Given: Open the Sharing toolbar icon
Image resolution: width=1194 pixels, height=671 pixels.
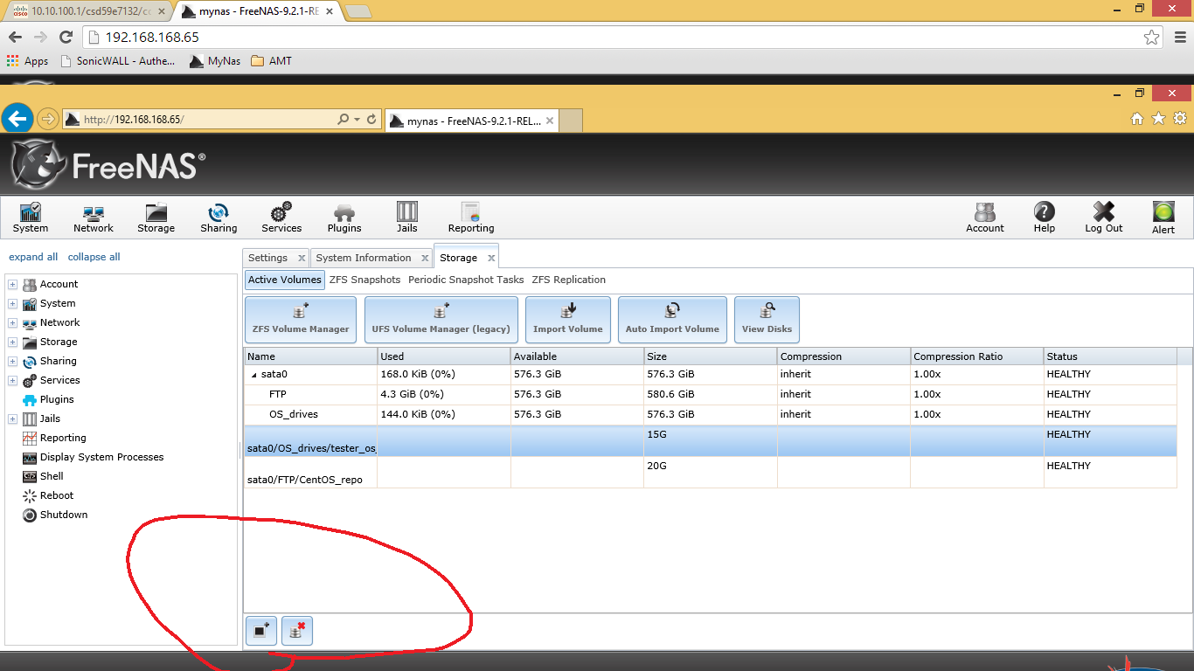Looking at the screenshot, I should pyautogui.click(x=219, y=218).
